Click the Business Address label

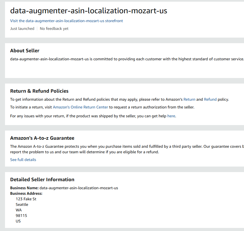26,193
